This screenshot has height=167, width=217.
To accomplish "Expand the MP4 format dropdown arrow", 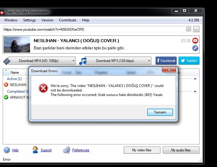I will coord(73,60).
